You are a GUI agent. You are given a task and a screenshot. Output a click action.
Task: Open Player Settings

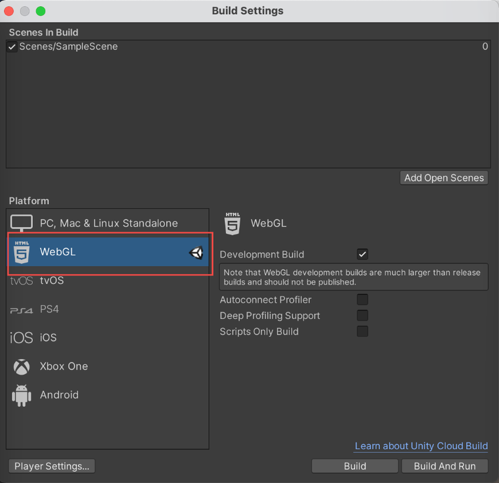click(x=51, y=466)
